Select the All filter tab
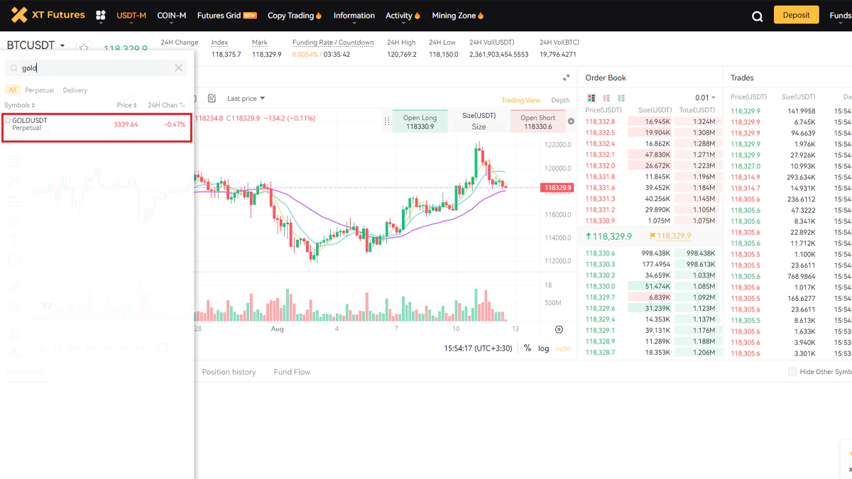The image size is (852, 479). point(13,90)
